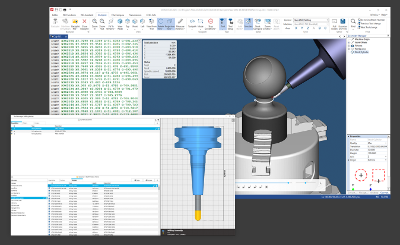Click the Replace button in Tool Manager
Screen dimensions: 400x245
coord(149,180)
